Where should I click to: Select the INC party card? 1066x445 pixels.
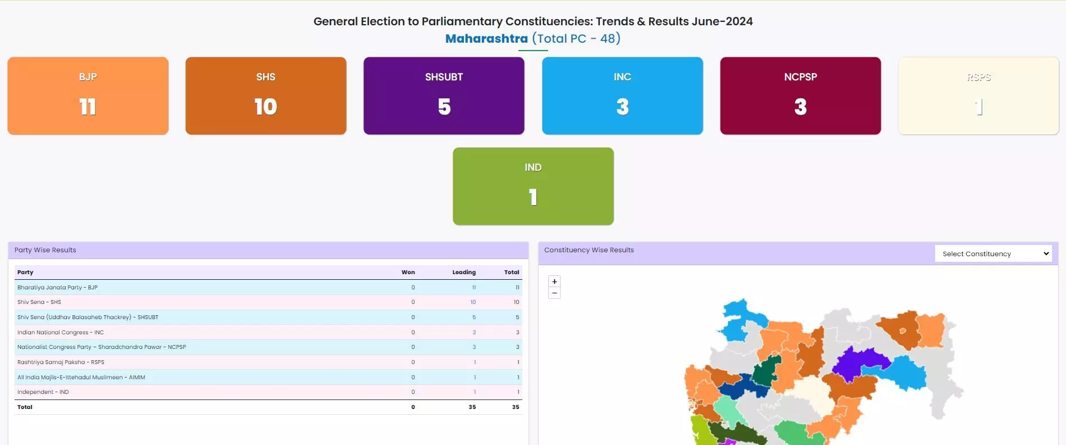pyautogui.click(x=622, y=96)
